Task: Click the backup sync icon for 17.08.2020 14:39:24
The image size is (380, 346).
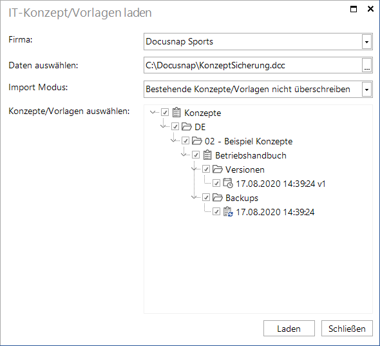Action: (228, 211)
